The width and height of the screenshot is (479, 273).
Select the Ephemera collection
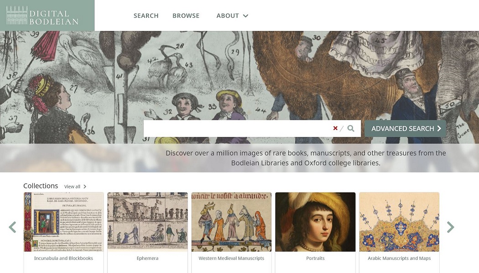(x=147, y=222)
